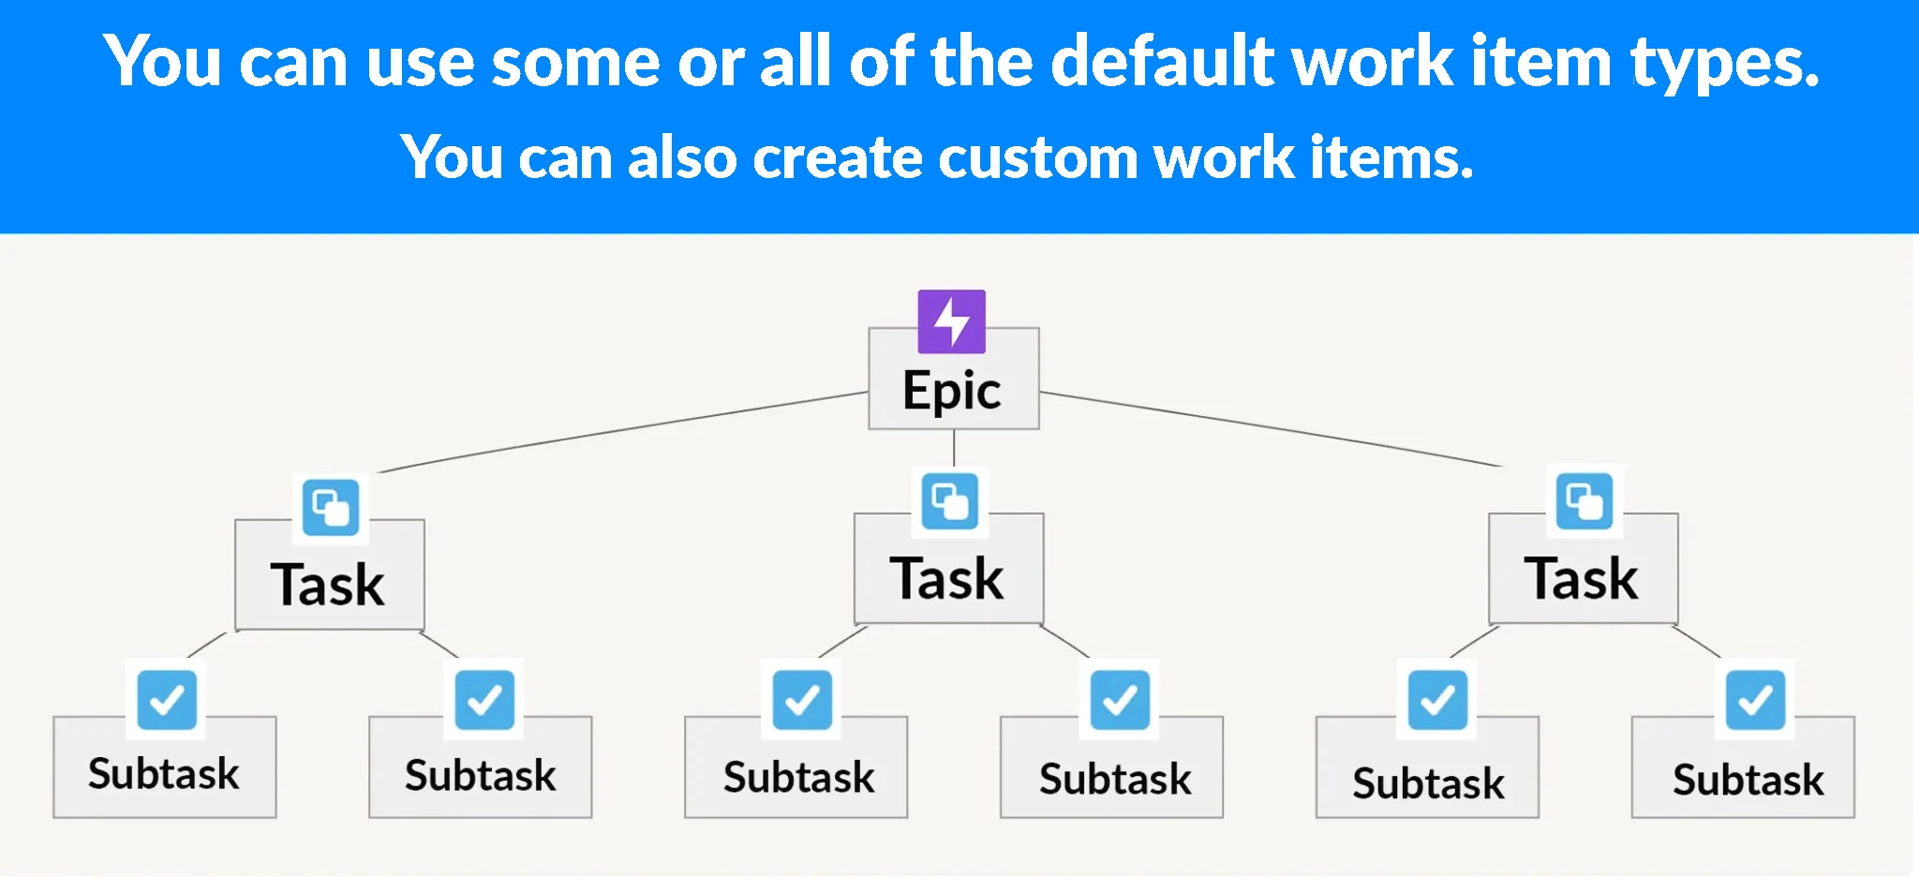1919x878 pixels.
Task: Click the task icon above the rightmost Task
Action: coord(1584,501)
